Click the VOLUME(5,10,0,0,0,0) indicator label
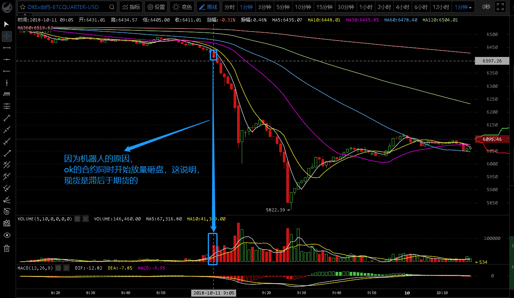The height and width of the screenshot is (298, 514). coord(45,219)
